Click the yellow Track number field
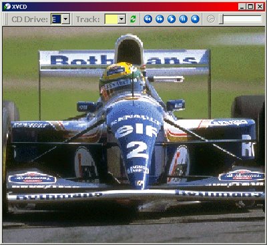Image resolution: width=267 pixels, height=245 pixels. pyautogui.click(x=111, y=19)
